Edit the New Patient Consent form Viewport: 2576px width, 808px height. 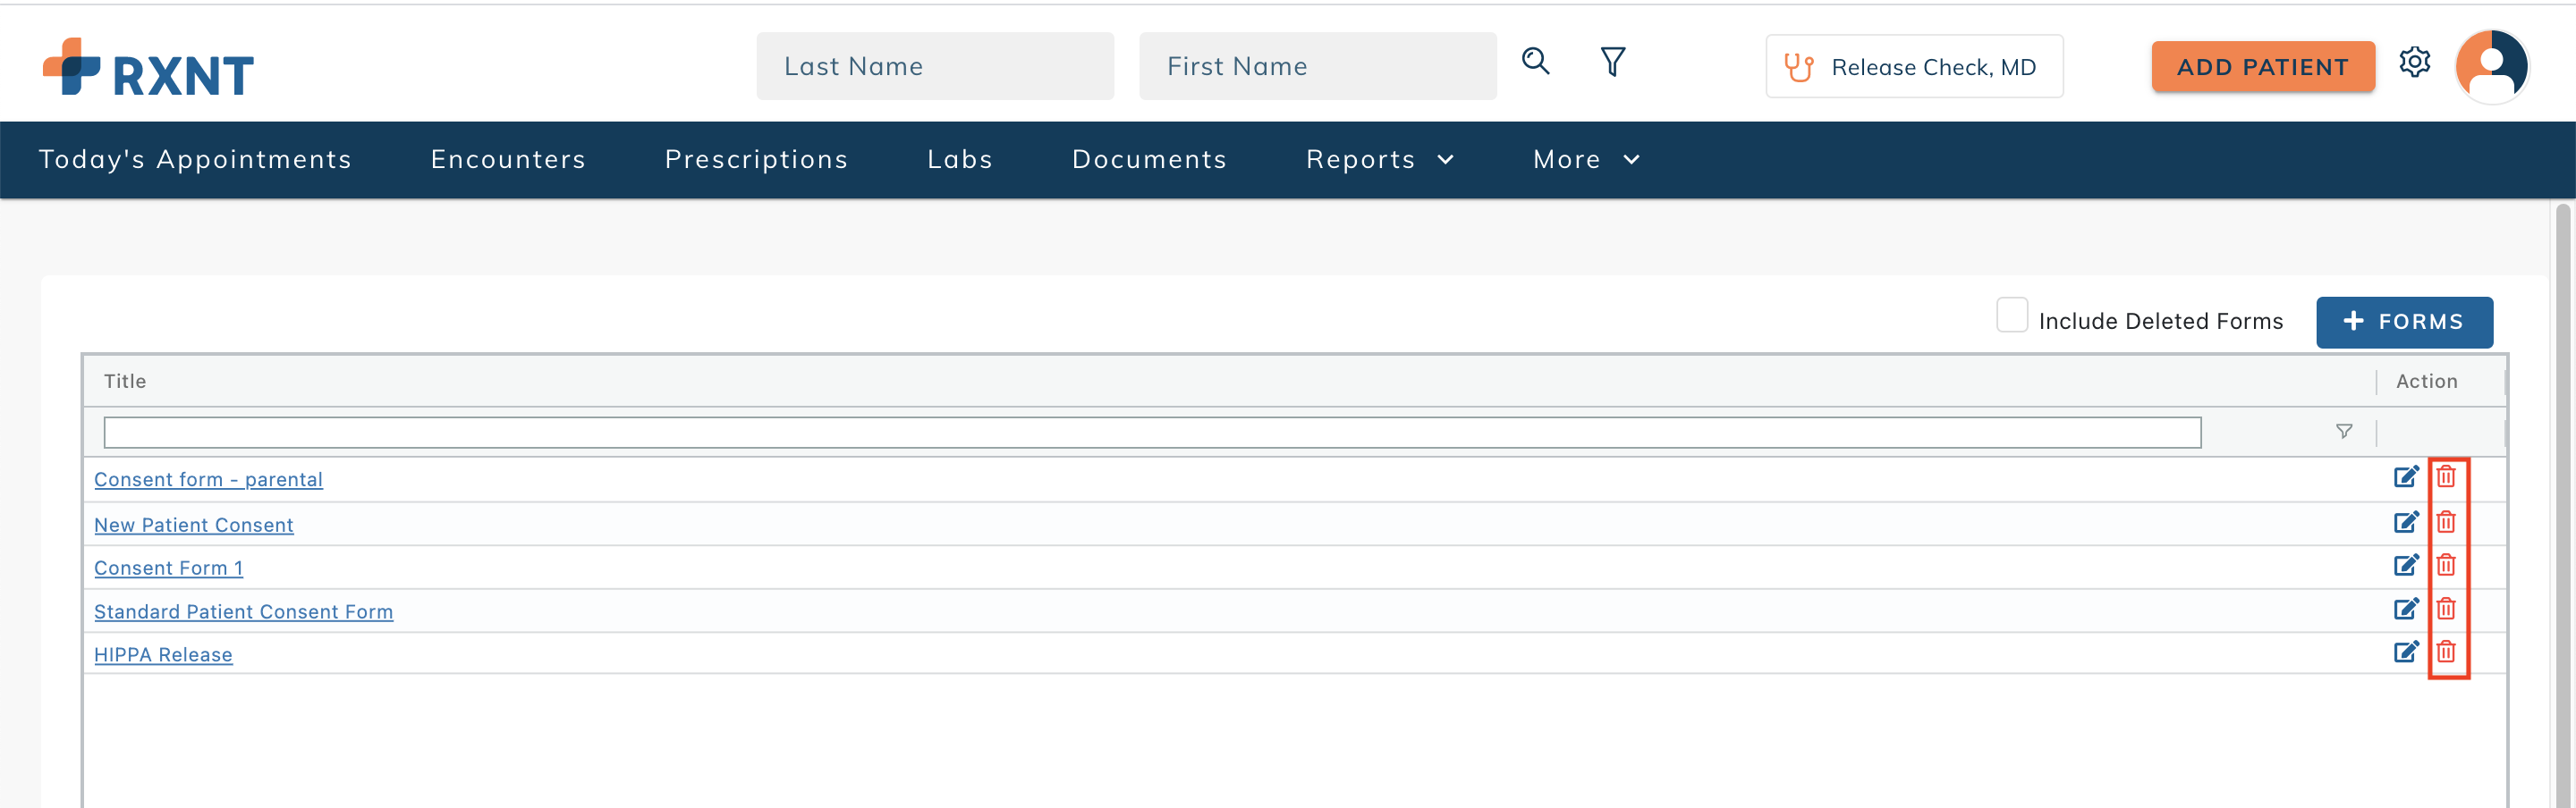coord(2405,522)
